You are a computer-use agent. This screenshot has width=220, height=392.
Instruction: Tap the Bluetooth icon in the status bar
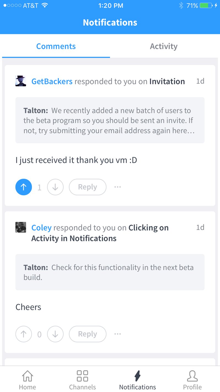(180, 5)
